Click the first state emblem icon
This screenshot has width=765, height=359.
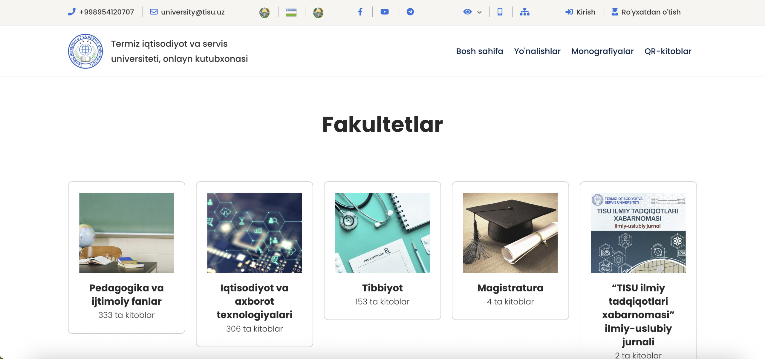point(264,12)
